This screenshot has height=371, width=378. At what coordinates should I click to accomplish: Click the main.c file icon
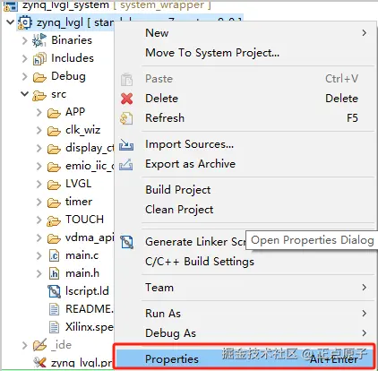[54, 255]
